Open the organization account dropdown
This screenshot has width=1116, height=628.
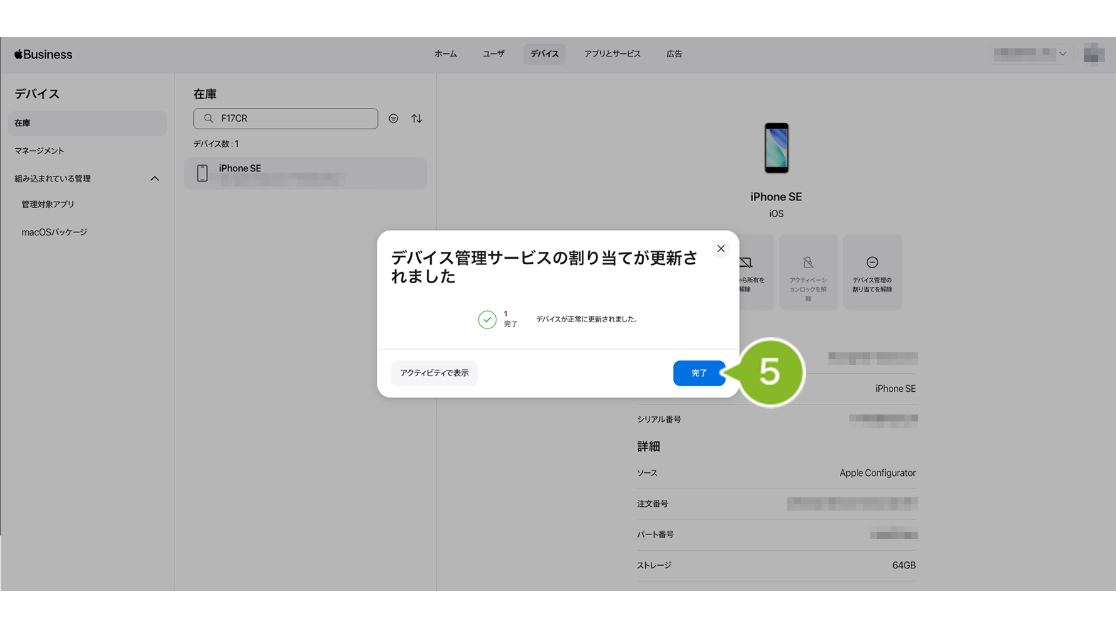pyautogui.click(x=1030, y=54)
